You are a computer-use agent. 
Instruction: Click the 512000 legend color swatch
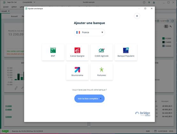tap(164, 38)
